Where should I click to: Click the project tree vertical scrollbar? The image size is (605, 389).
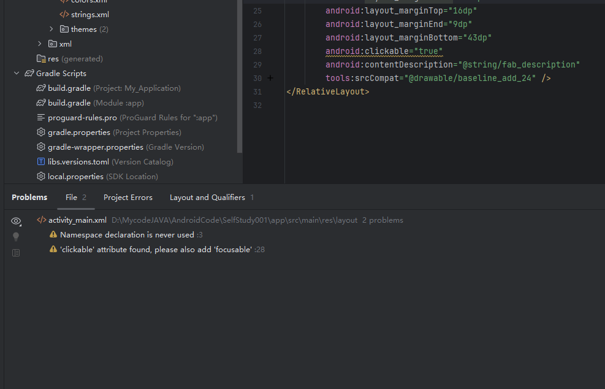click(240, 74)
